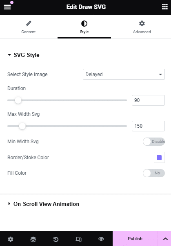Image resolution: width=171 pixels, height=246 pixels.
Task: Open the Select Style Image dropdown
Action: [x=124, y=74]
